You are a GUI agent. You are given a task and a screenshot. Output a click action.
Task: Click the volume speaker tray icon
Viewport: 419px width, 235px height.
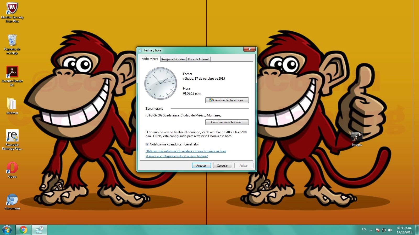point(390,230)
